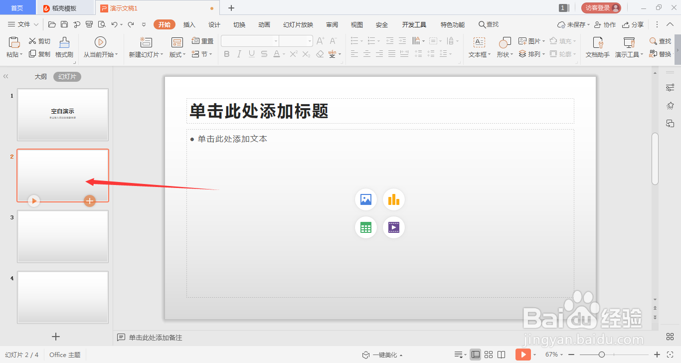Toggle Italic formatting
The image size is (681, 363).
click(239, 54)
